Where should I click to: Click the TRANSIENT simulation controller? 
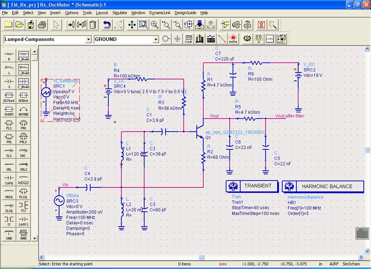252,186
